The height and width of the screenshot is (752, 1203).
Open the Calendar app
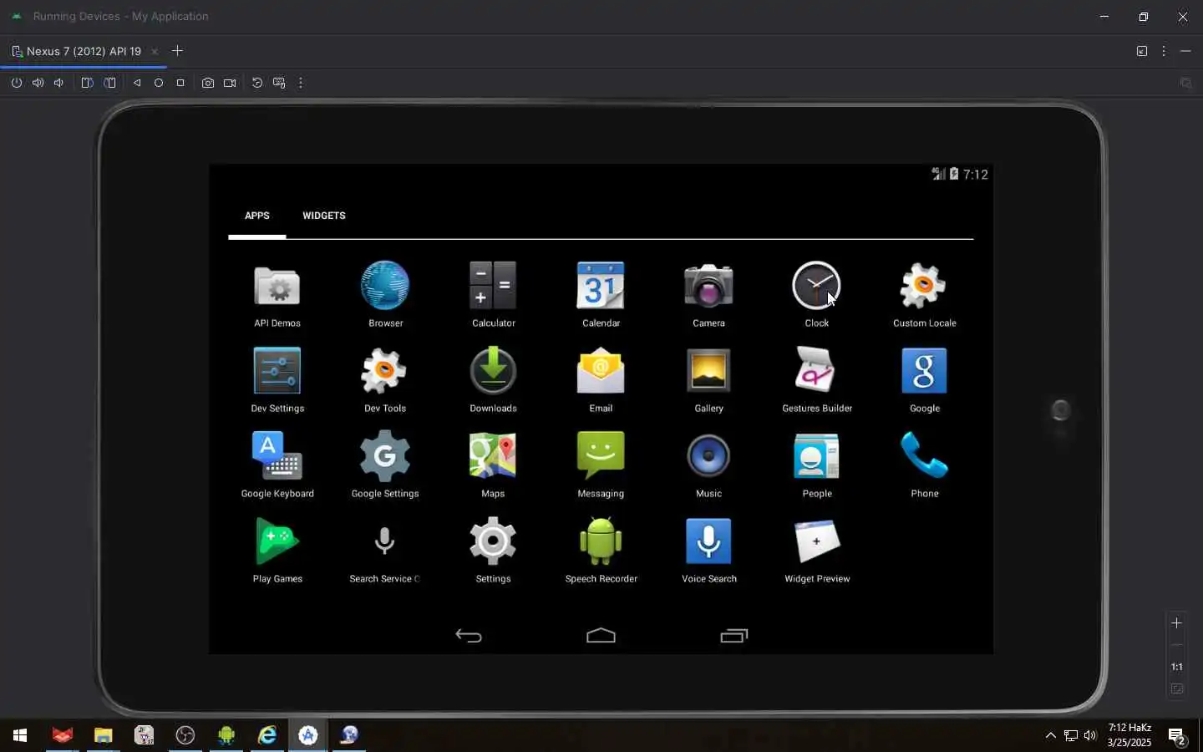(x=601, y=295)
